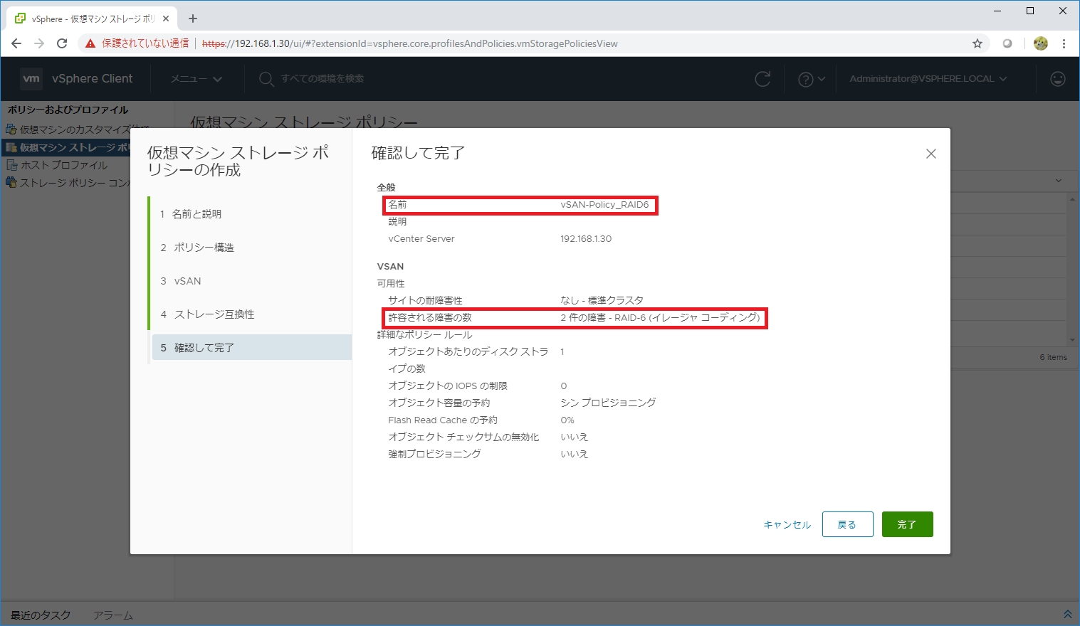Open the メニュー dropdown

196,79
